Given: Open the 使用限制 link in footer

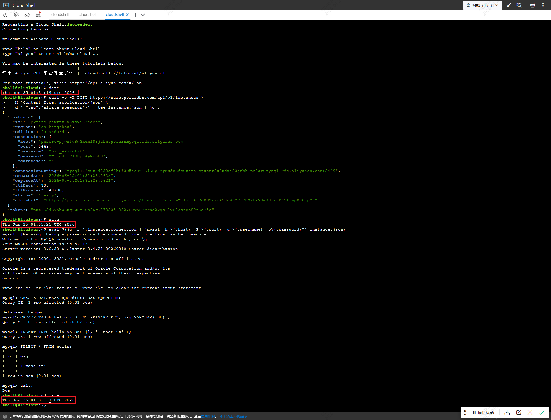Looking at the screenshot, I should [x=208, y=416].
